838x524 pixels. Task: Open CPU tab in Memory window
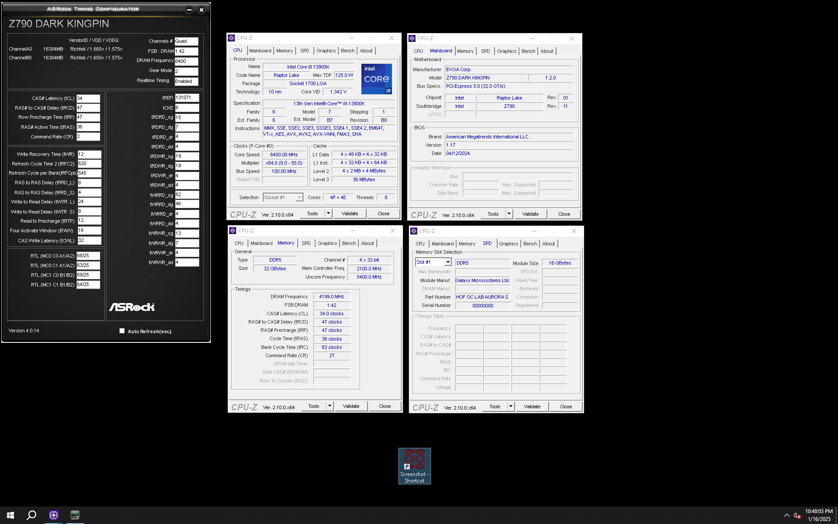tap(239, 243)
